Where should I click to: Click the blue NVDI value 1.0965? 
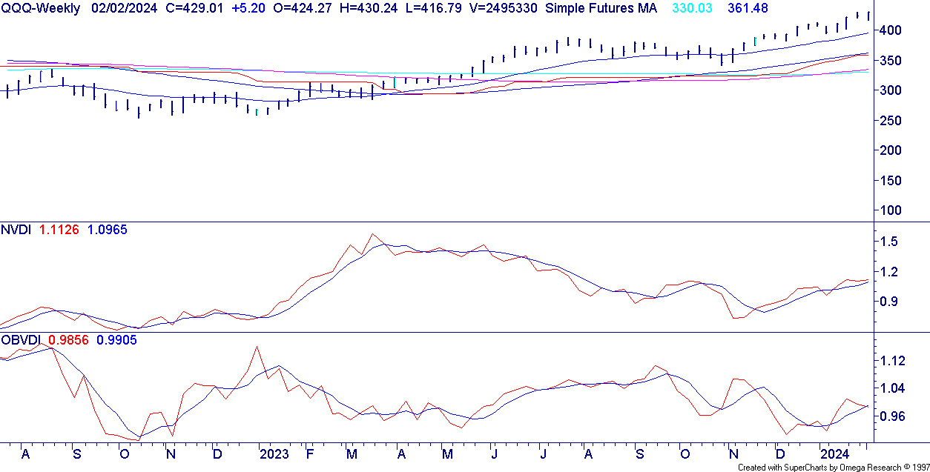click(108, 230)
